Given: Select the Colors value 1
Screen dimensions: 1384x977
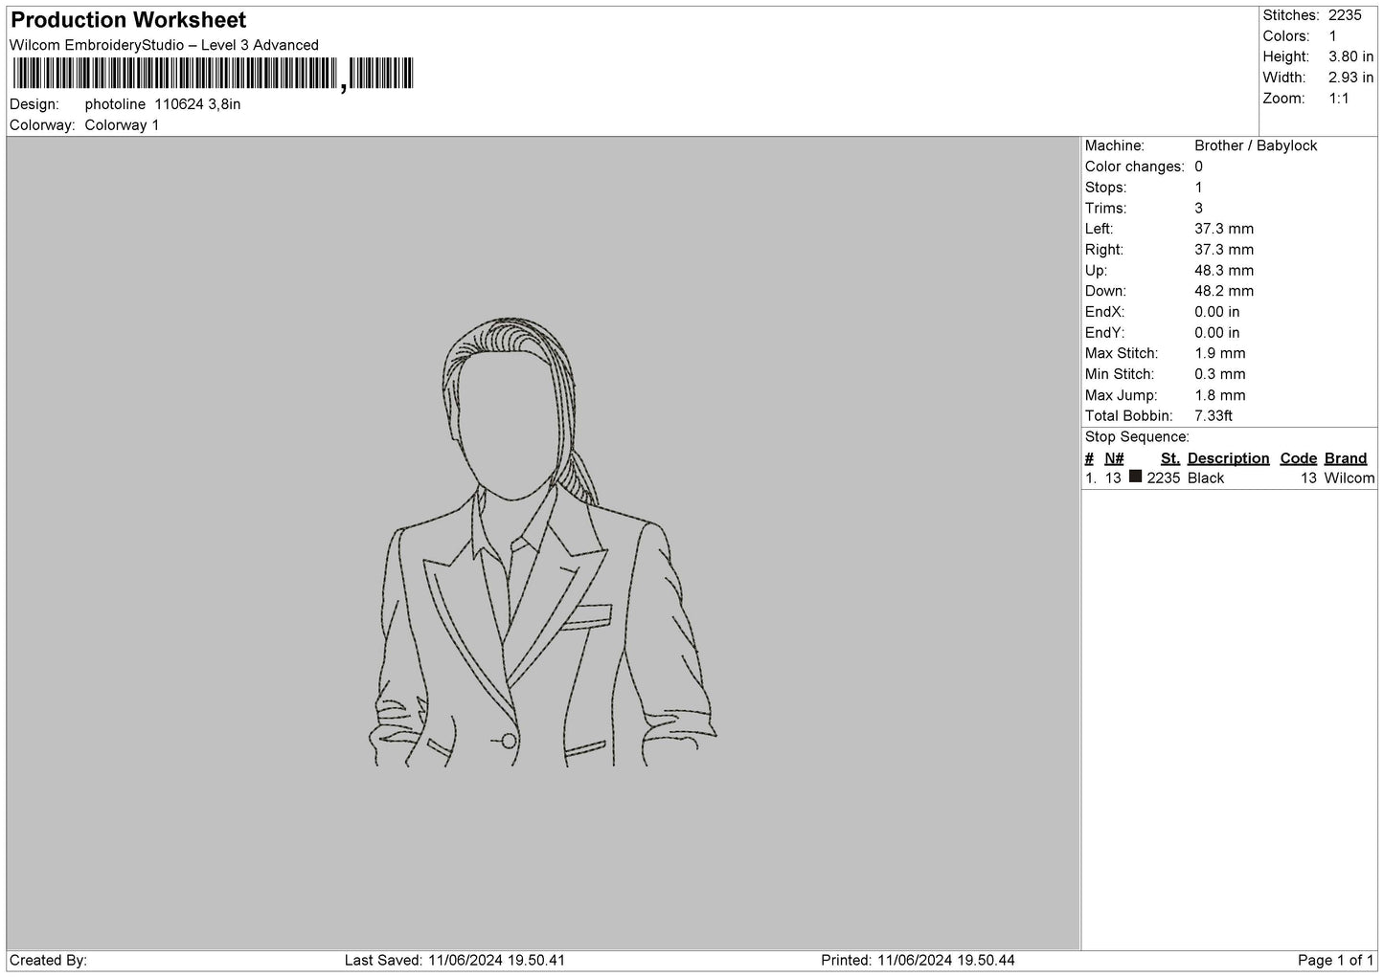Looking at the screenshot, I should pos(1333,36).
